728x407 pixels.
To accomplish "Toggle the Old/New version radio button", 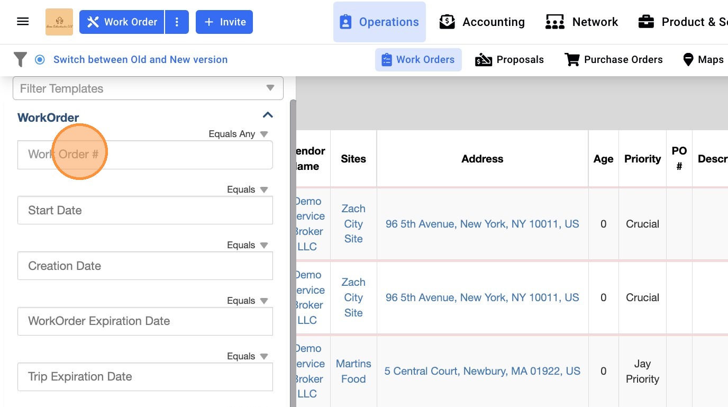I will click(40, 60).
